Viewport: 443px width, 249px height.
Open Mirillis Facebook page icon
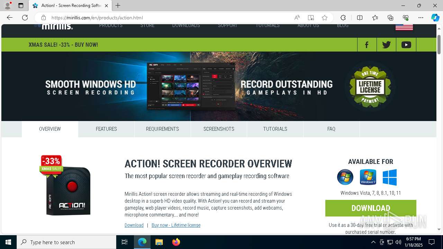[367, 45]
